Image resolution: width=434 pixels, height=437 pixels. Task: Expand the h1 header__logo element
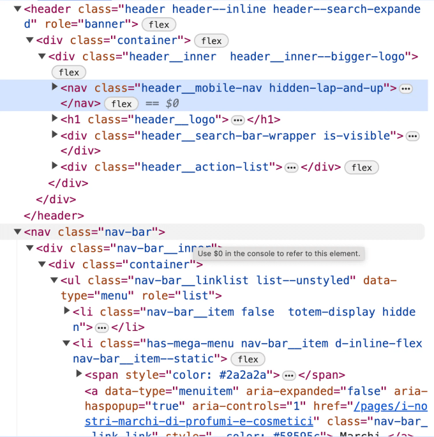(54, 118)
